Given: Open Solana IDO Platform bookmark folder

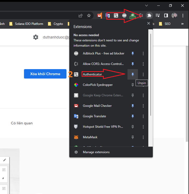Looking at the screenshot, I should click(26, 24).
